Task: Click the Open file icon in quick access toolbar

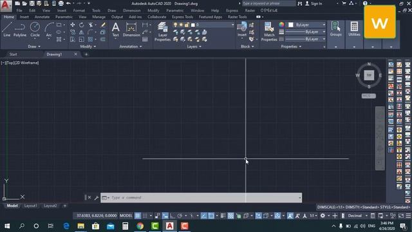Action: pos(24,3)
